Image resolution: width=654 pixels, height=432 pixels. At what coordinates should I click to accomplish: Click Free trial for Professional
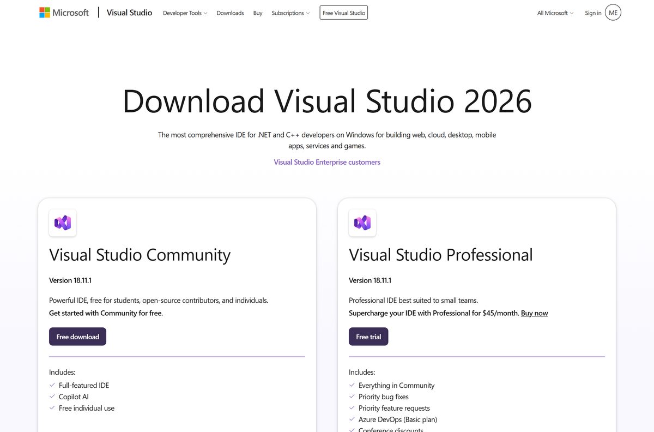click(368, 337)
